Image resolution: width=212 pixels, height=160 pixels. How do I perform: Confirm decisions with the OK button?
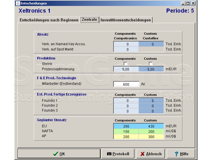pyautogui.click(x=59, y=154)
